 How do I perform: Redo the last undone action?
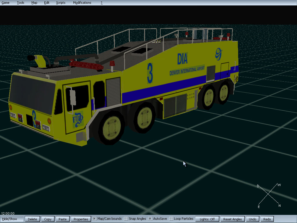coord(267,219)
